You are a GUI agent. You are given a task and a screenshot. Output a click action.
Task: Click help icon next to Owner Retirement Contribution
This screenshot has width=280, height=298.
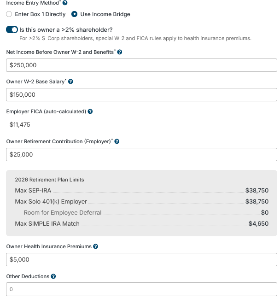tap(117, 141)
